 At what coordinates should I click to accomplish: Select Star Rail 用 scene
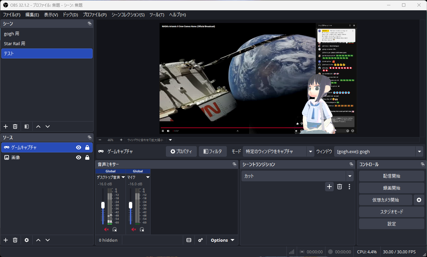[x=47, y=43]
